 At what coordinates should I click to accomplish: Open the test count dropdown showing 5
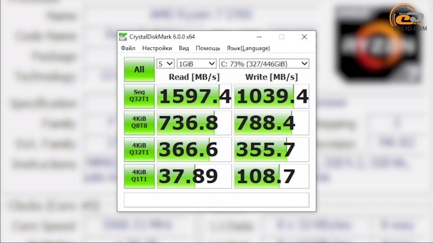[x=165, y=64]
